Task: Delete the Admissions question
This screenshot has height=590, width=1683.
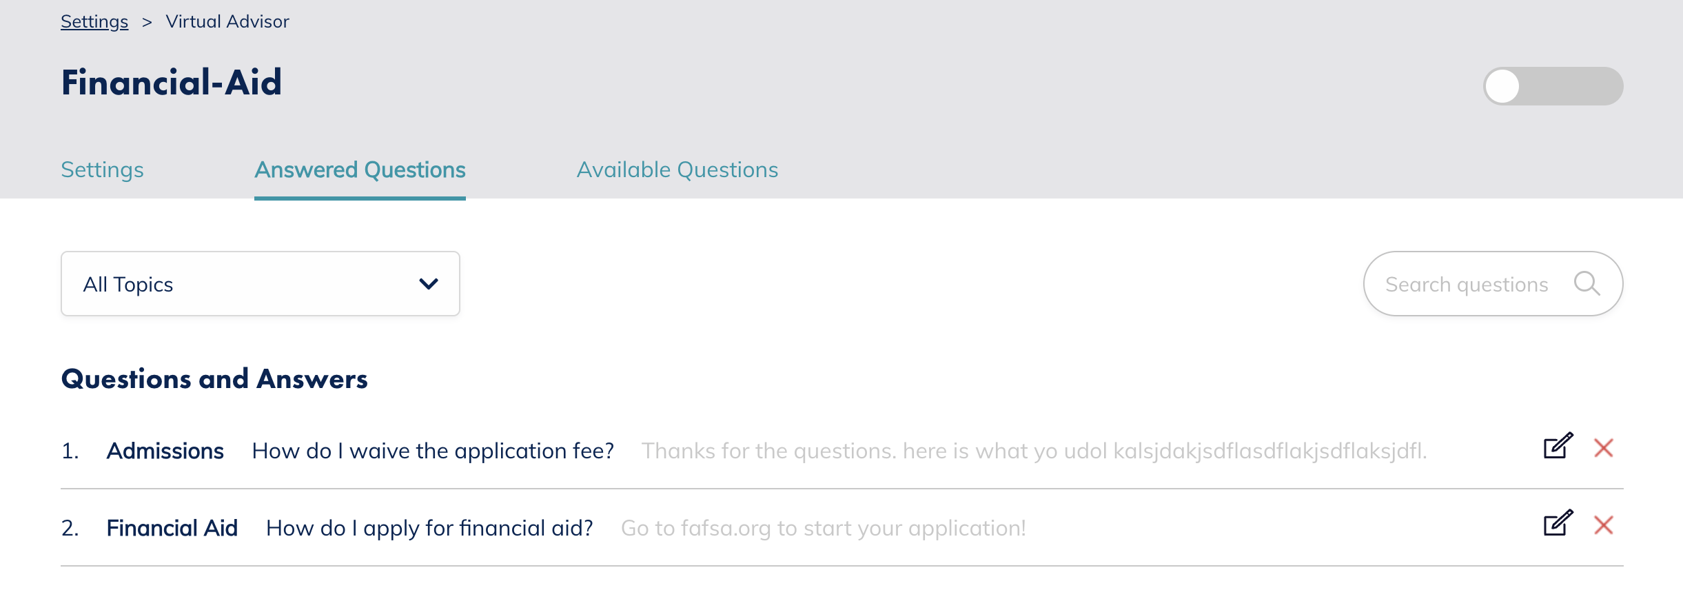Action: point(1604,448)
